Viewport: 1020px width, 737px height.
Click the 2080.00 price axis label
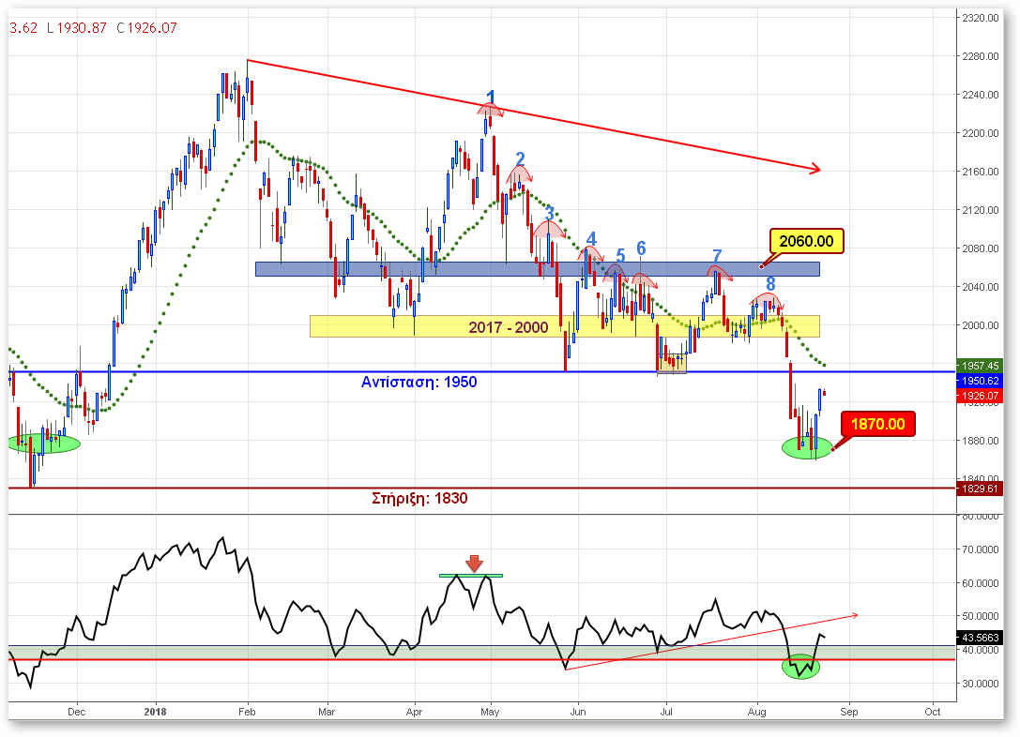pos(981,248)
